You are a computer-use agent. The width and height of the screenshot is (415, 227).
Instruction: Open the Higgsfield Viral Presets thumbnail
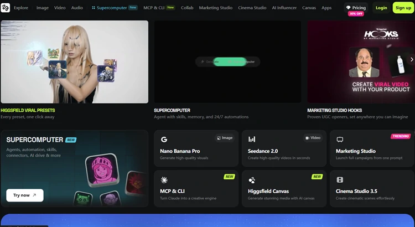pyautogui.click(x=74, y=61)
